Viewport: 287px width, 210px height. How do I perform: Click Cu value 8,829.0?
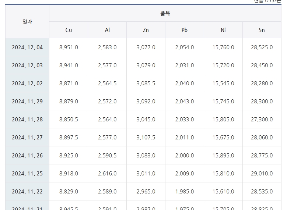tap(69, 191)
